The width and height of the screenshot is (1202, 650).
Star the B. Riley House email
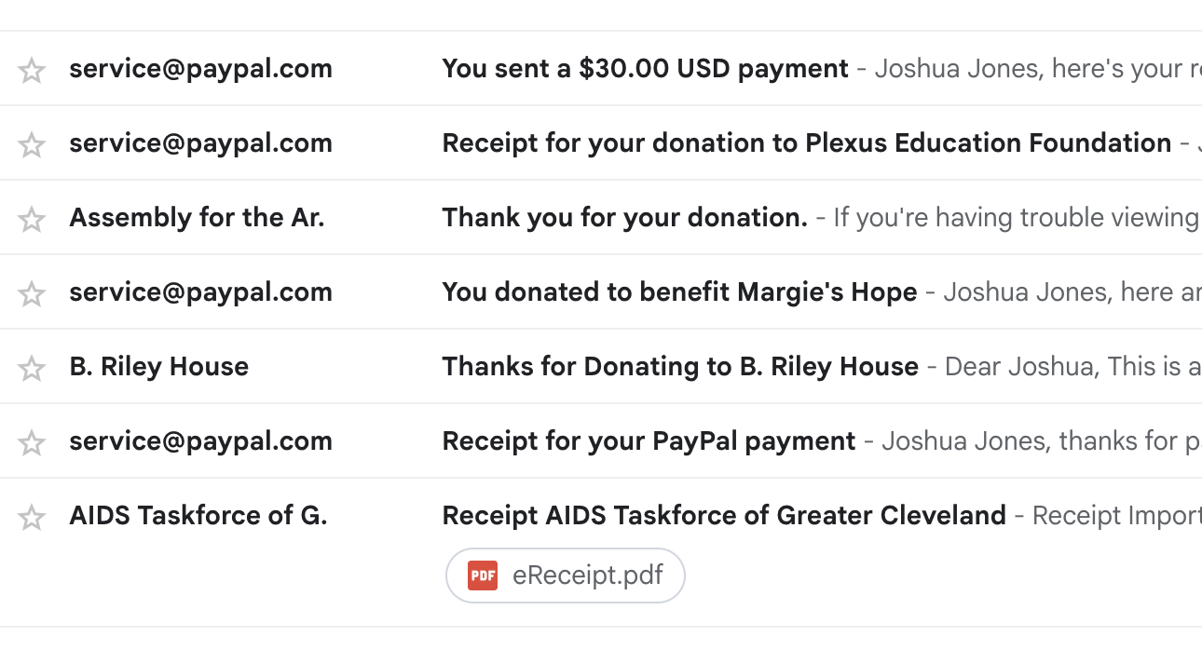32,368
